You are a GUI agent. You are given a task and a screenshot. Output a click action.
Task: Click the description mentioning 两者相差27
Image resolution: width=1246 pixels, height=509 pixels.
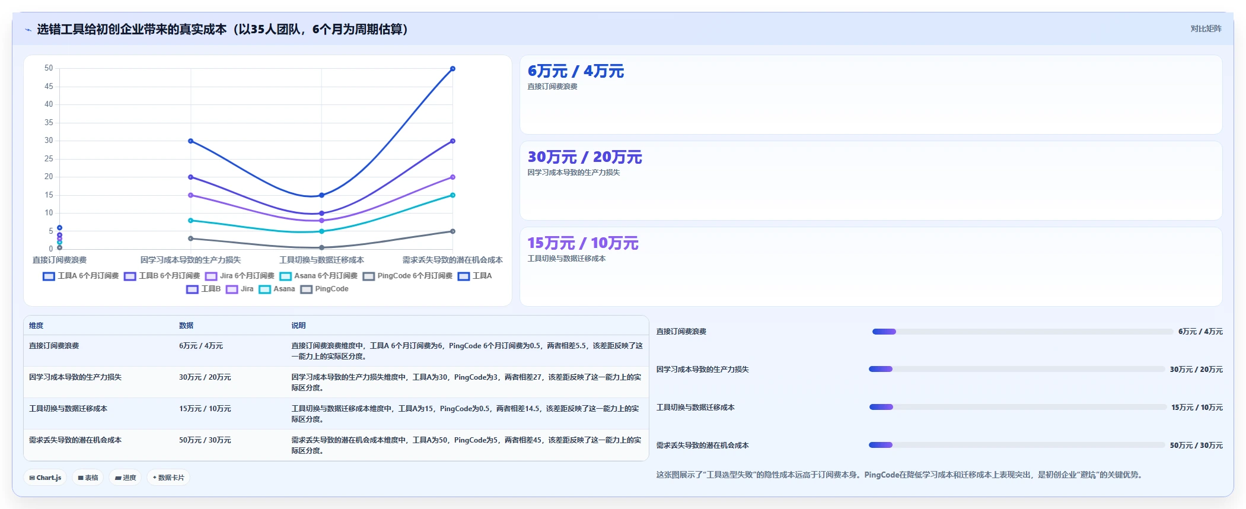pyautogui.click(x=466, y=383)
